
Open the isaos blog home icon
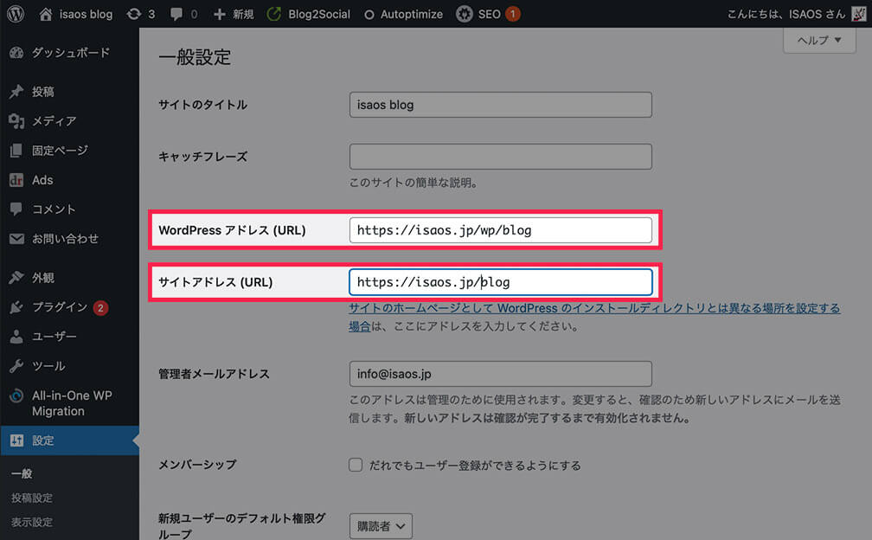(x=46, y=14)
